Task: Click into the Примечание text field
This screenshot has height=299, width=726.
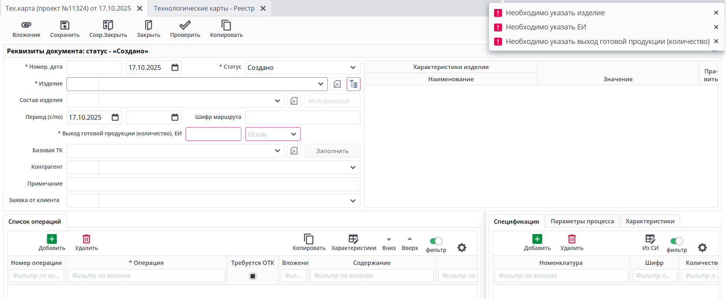Action: click(213, 184)
